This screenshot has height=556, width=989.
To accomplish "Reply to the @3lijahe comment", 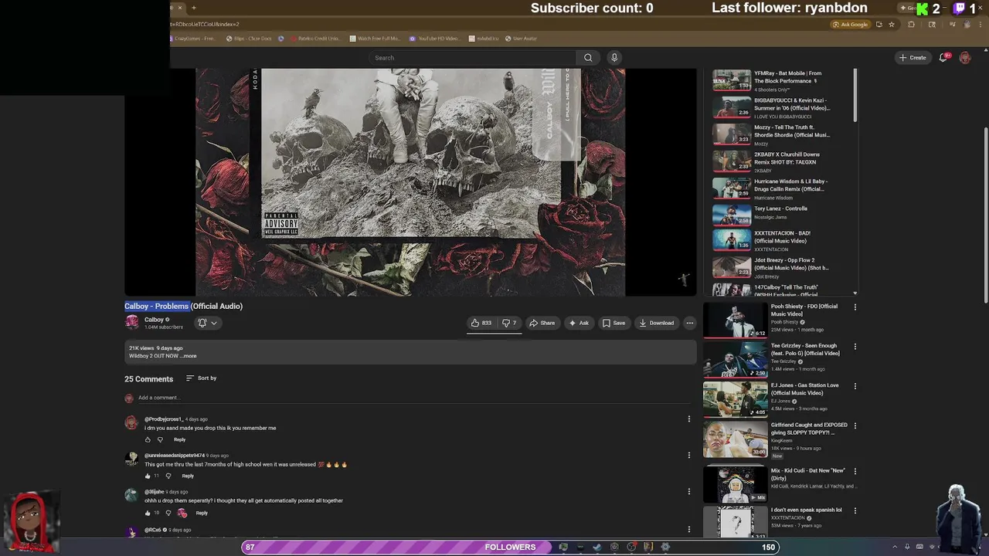I will tap(202, 513).
